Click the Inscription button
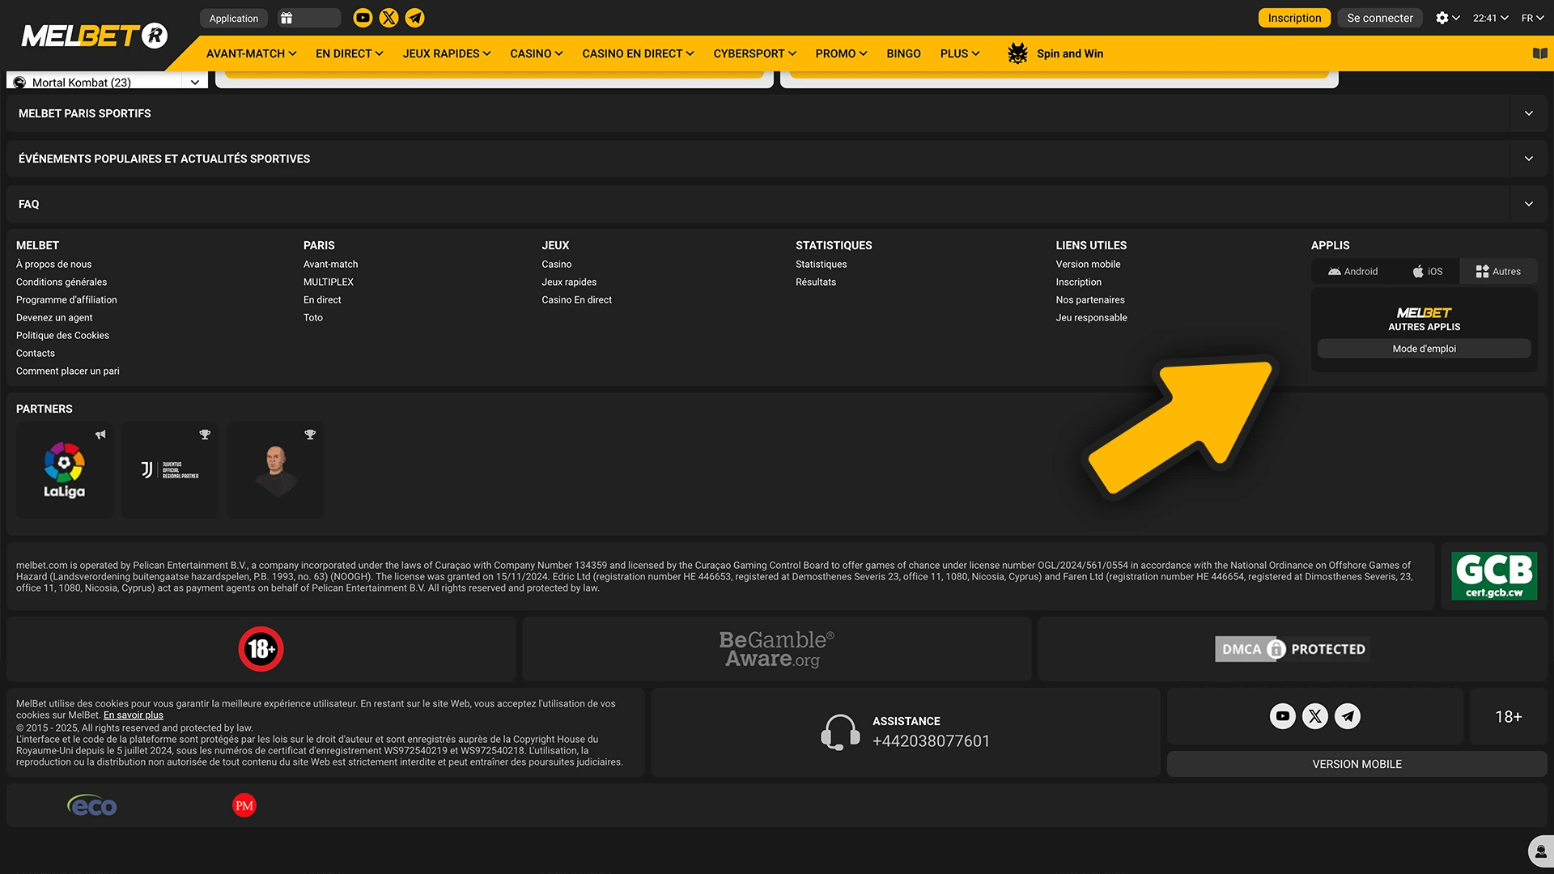Image resolution: width=1554 pixels, height=874 pixels. 1293,18
